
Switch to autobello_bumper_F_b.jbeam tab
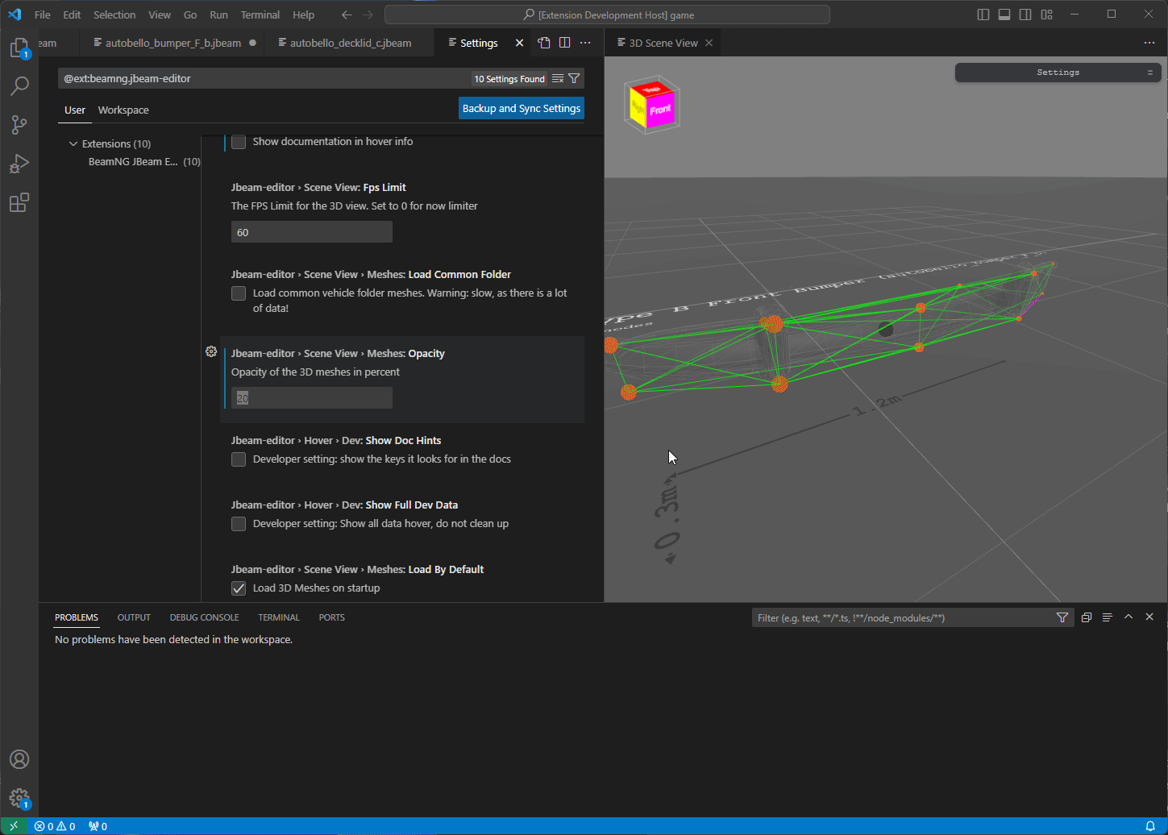172,43
